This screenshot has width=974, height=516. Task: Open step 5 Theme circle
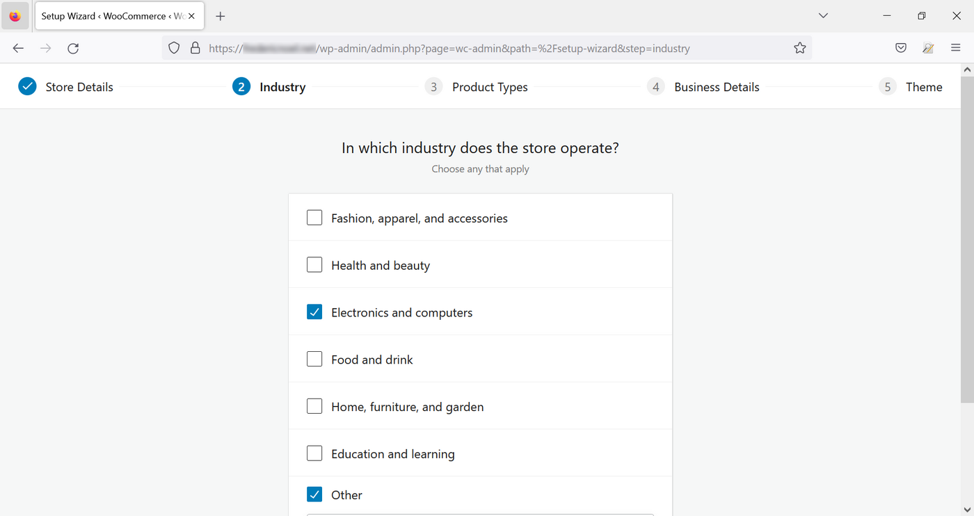coord(887,86)
